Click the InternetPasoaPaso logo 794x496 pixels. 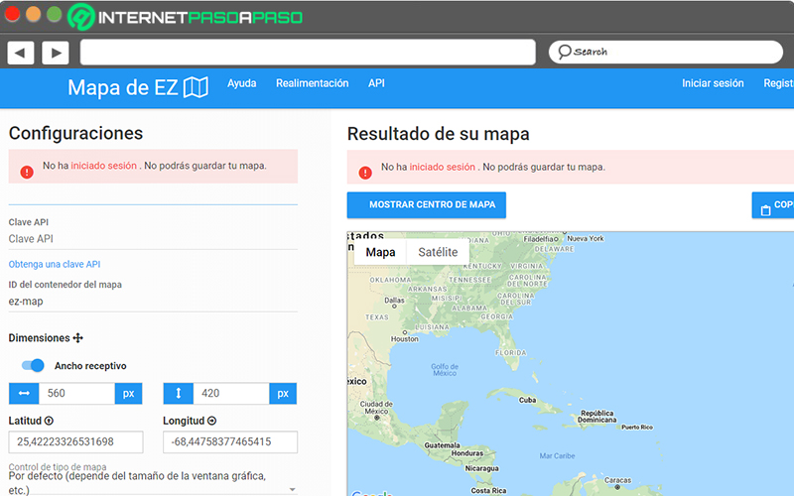pos(185,17)
